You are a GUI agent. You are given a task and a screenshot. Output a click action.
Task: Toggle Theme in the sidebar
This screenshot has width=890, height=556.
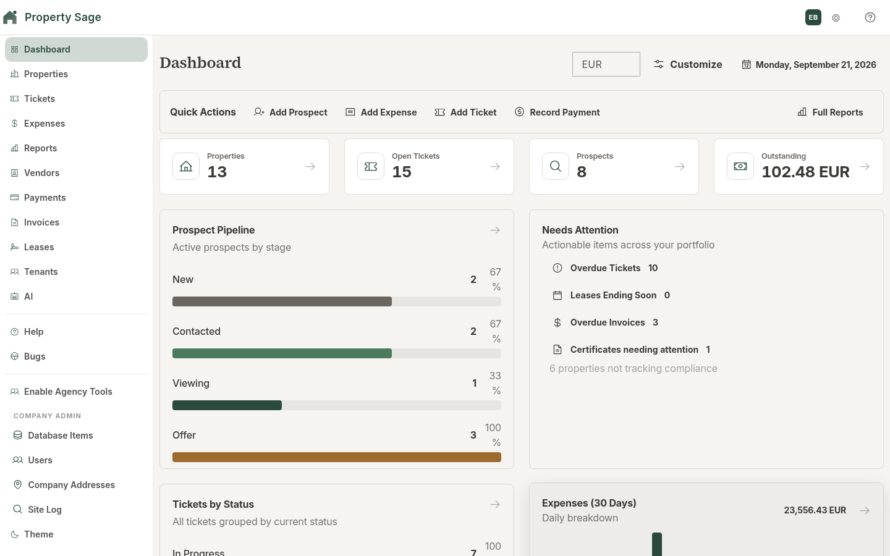point(76,534)
